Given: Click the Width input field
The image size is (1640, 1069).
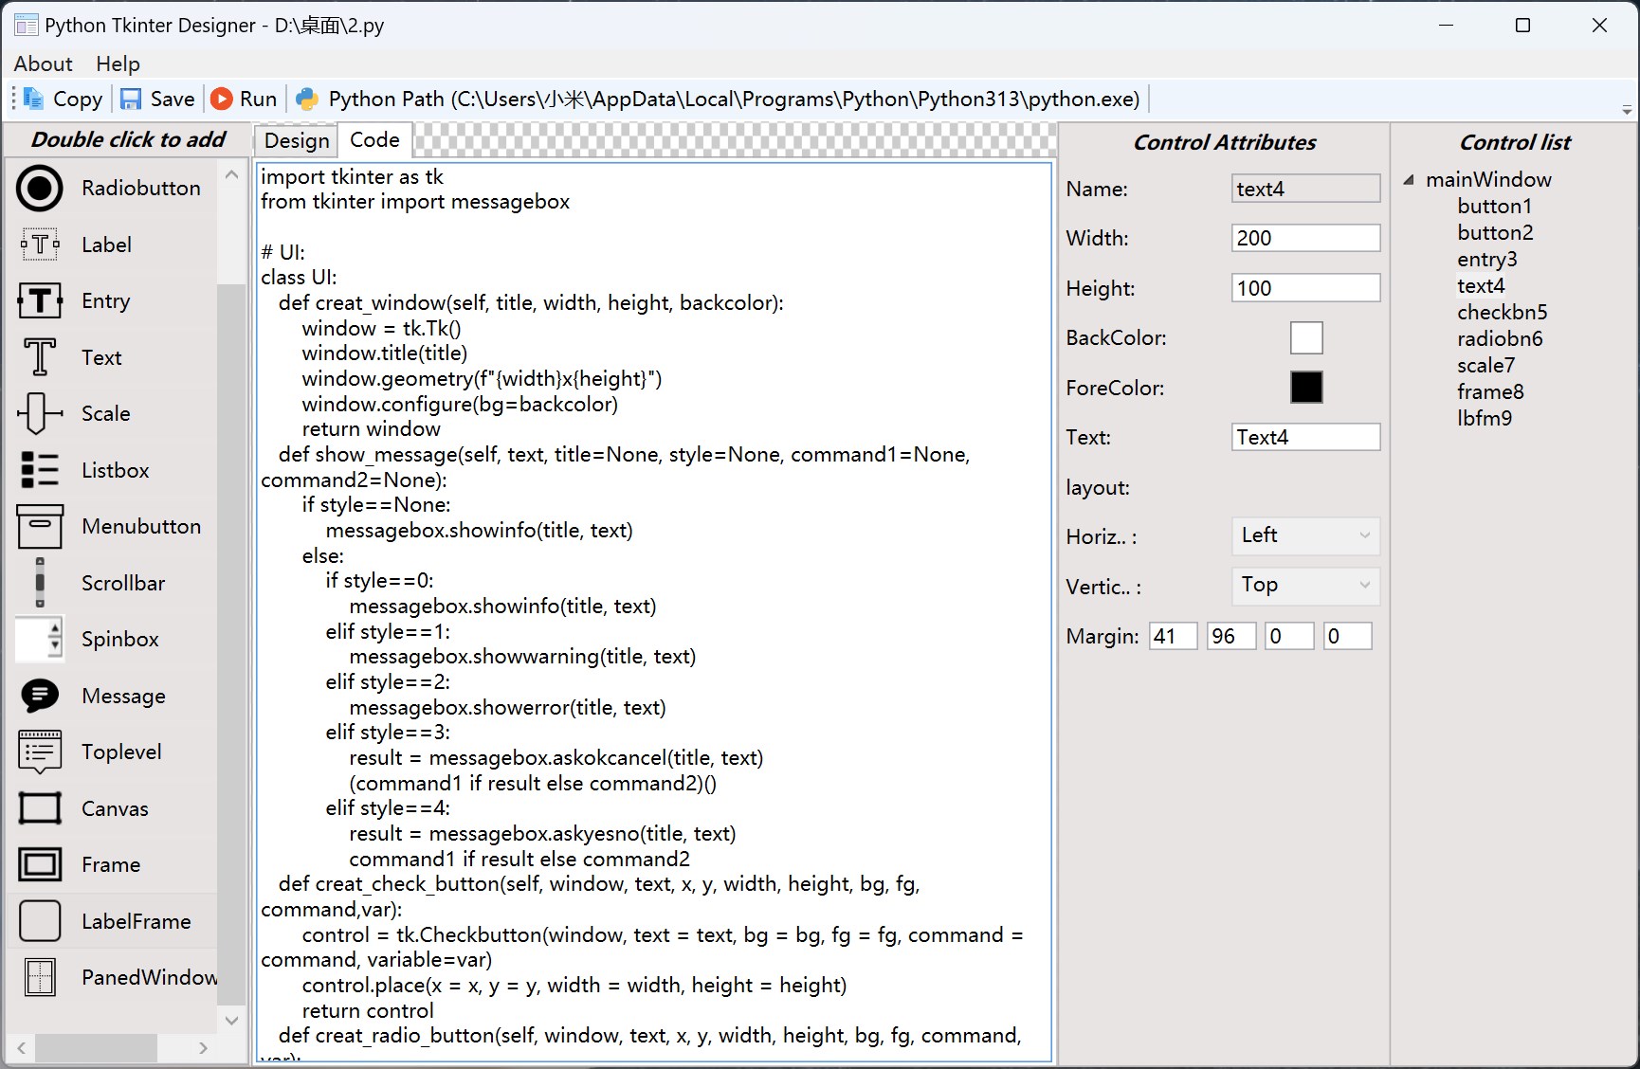Looking at the screenshot, I should [1305, 238].
